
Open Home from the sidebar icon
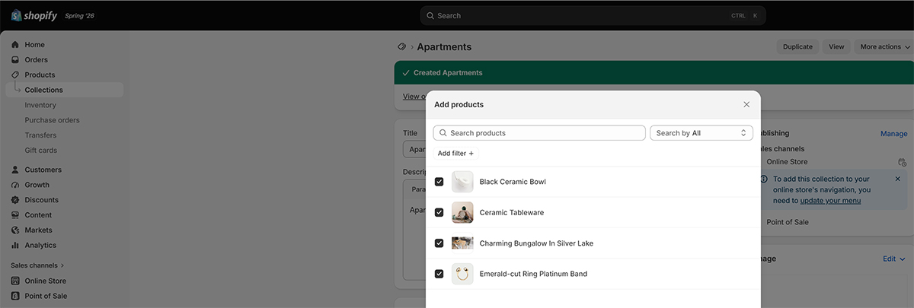point(15,45)
